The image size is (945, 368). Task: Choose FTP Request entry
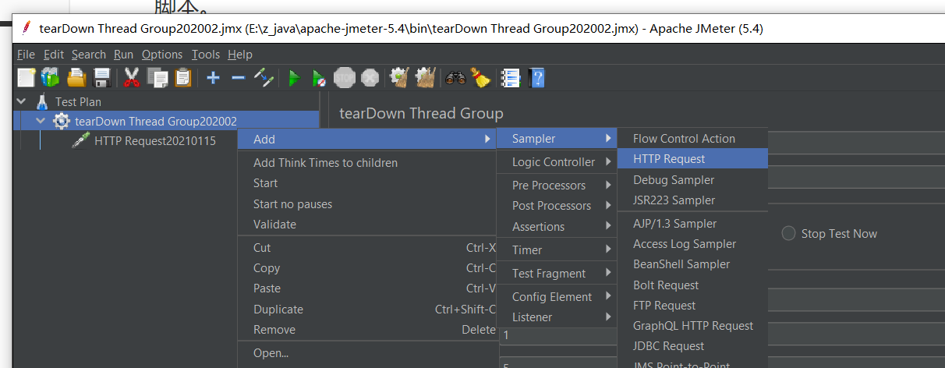click(x=692, y=305)
